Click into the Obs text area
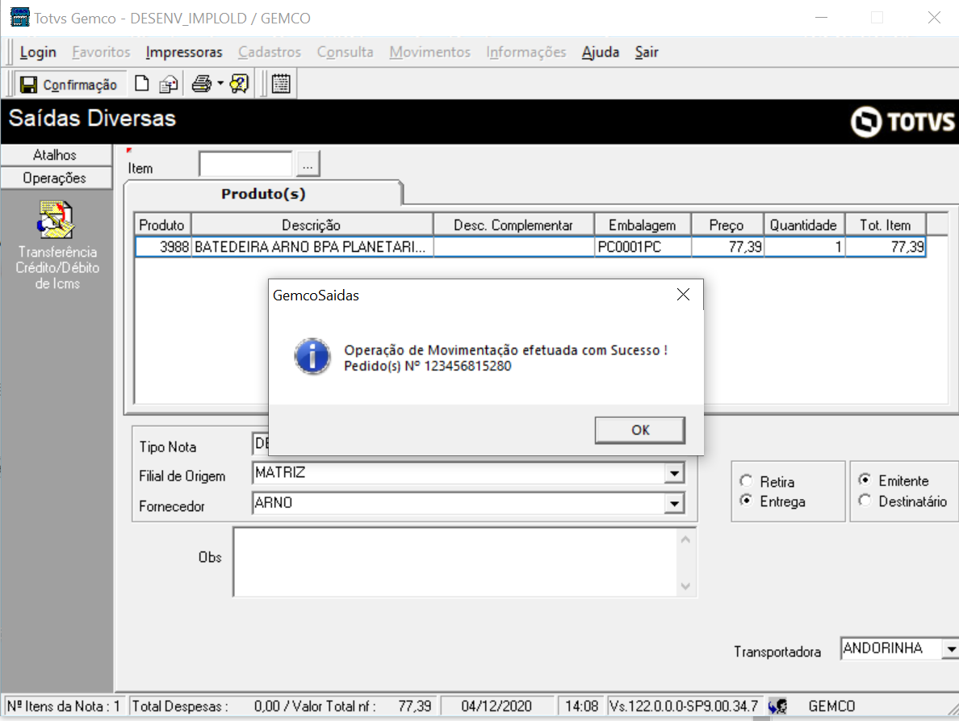 point(455,561)
